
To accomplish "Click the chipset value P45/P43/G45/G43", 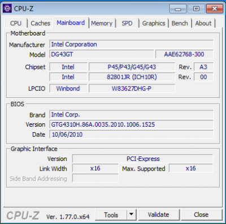I will click(x=132, y=67).
